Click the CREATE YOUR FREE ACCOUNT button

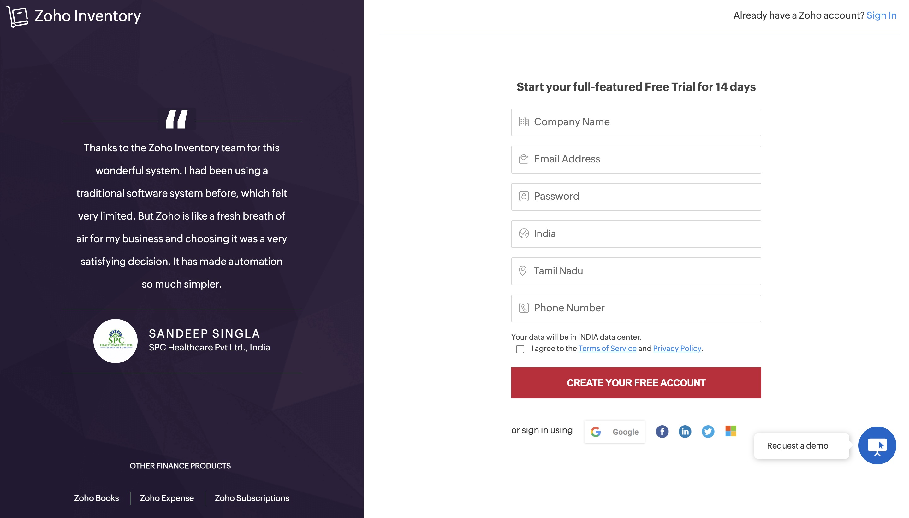point(636,383)
